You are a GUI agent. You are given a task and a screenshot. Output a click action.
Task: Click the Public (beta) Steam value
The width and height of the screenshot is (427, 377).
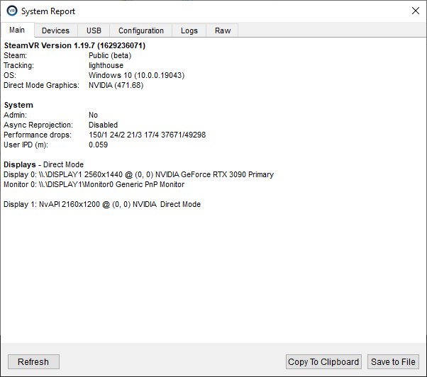coord(110,55)
